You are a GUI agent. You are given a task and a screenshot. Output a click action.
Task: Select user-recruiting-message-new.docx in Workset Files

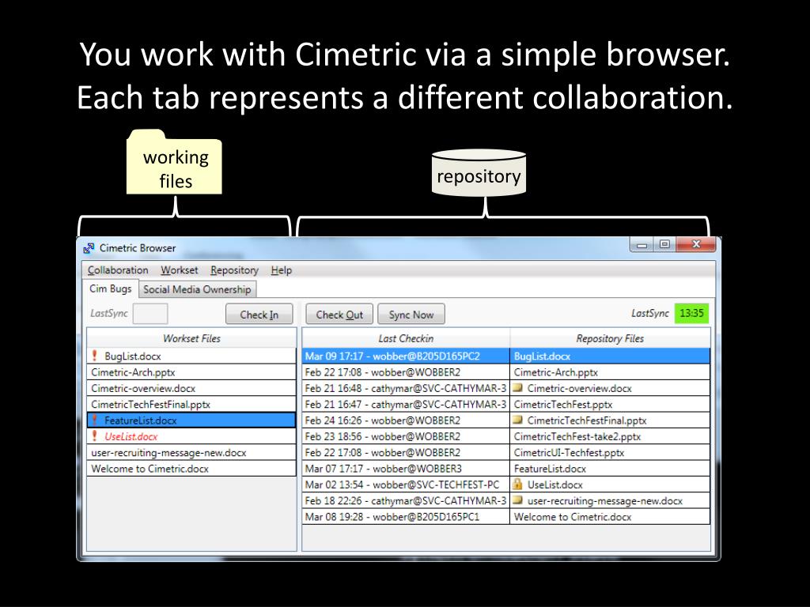pos(191,452)
